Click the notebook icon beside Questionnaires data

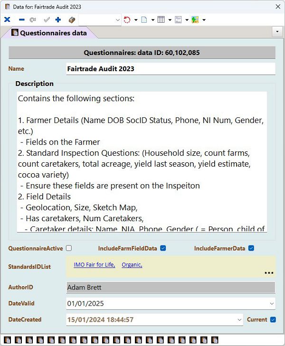tap(15, 33)
